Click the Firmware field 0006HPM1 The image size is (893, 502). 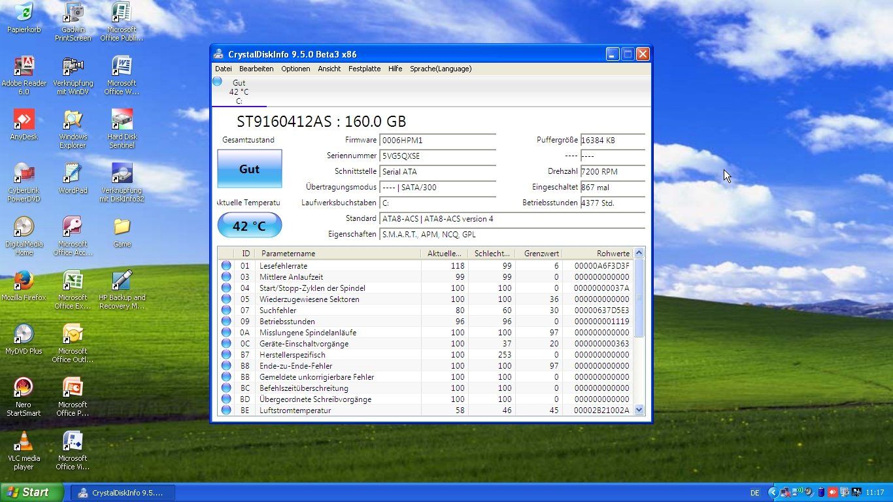pos(437,141)
